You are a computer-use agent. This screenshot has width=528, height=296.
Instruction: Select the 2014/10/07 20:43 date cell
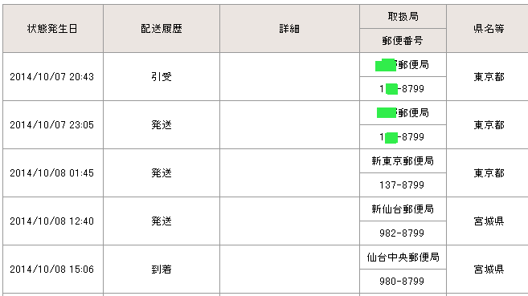(x=52, y=76)
